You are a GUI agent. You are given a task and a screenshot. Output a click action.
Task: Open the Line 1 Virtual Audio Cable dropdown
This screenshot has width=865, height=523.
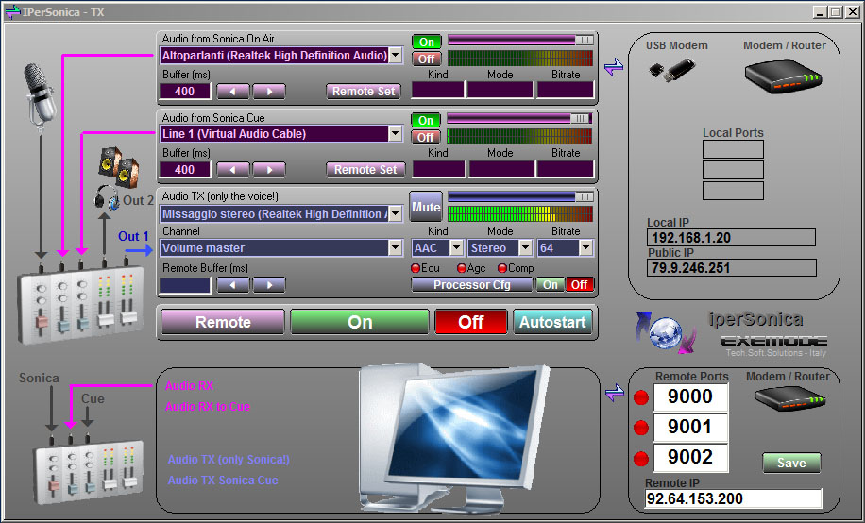(x=396, y=133)
